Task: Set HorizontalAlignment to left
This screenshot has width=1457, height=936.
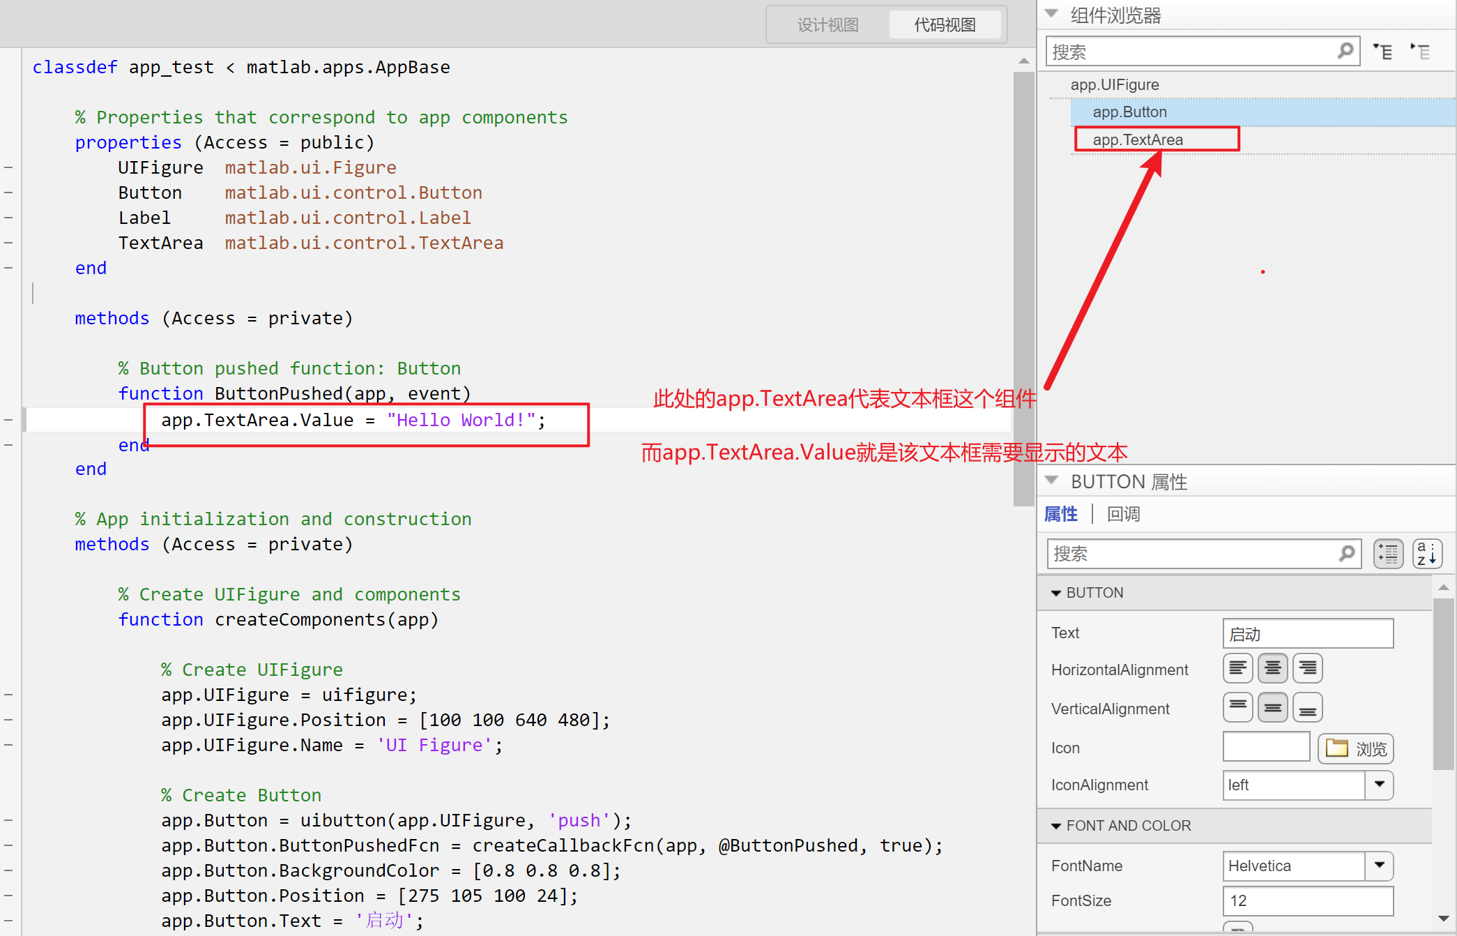Action: point(1237,667)
